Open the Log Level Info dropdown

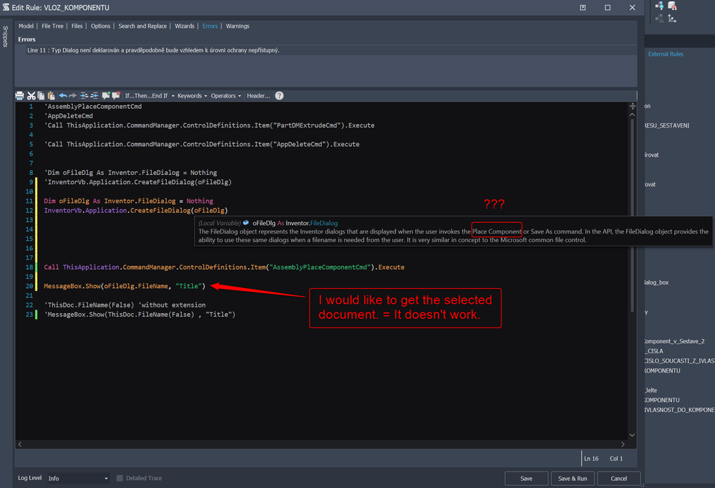pyautogui.click(x=78, y=478)
